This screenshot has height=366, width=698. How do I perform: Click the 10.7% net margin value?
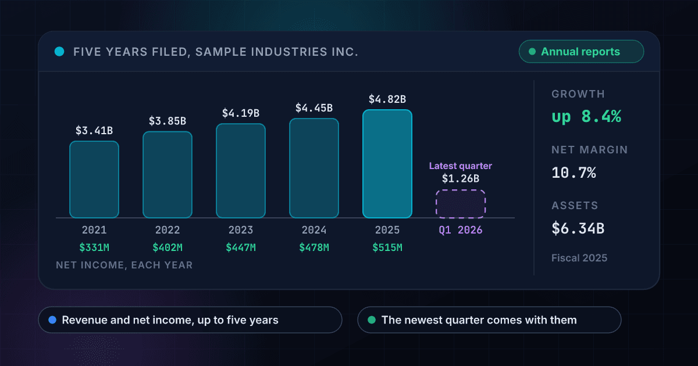coord(574,173)
